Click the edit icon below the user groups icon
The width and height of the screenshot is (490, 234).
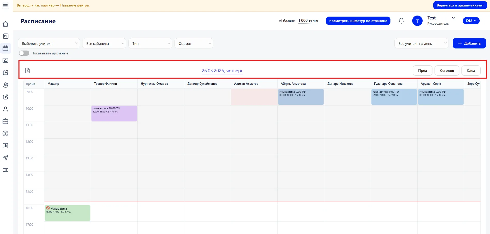(x=5, y=97)
